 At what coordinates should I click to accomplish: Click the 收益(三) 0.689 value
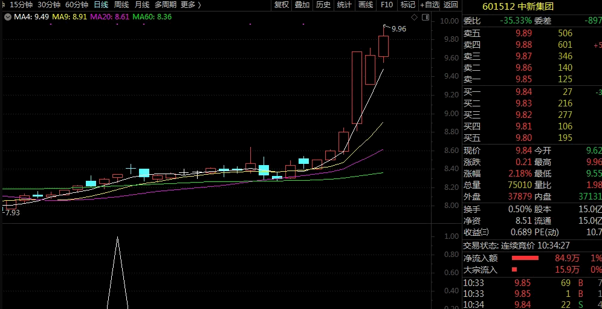(x=522, y=232)
